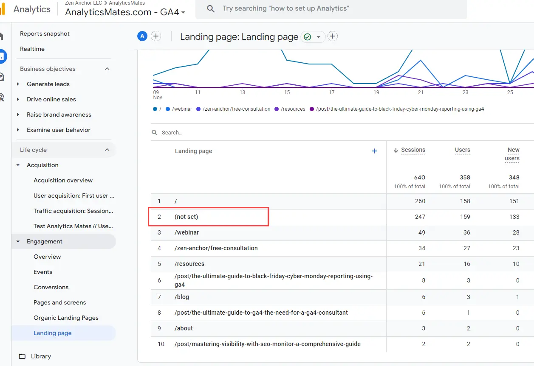
Task: Open Reports snapshot
Action: coord(45,34)
